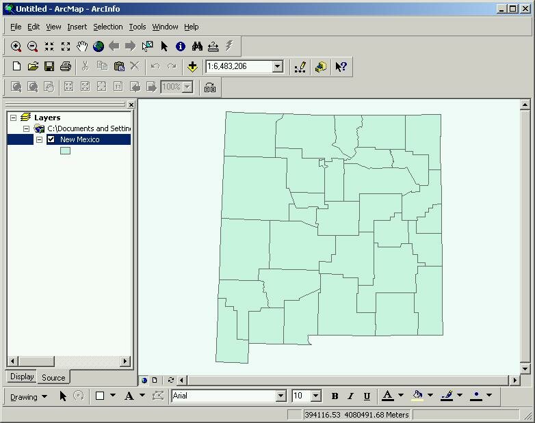The image size is (535, 423).
Task: Open an existing map document
Action: point(33,66)
